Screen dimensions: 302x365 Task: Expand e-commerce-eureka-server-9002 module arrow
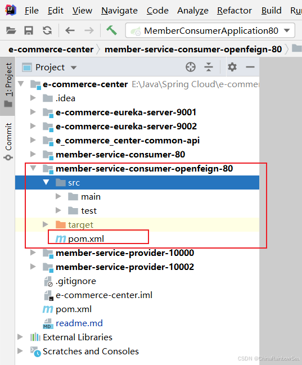33,126
